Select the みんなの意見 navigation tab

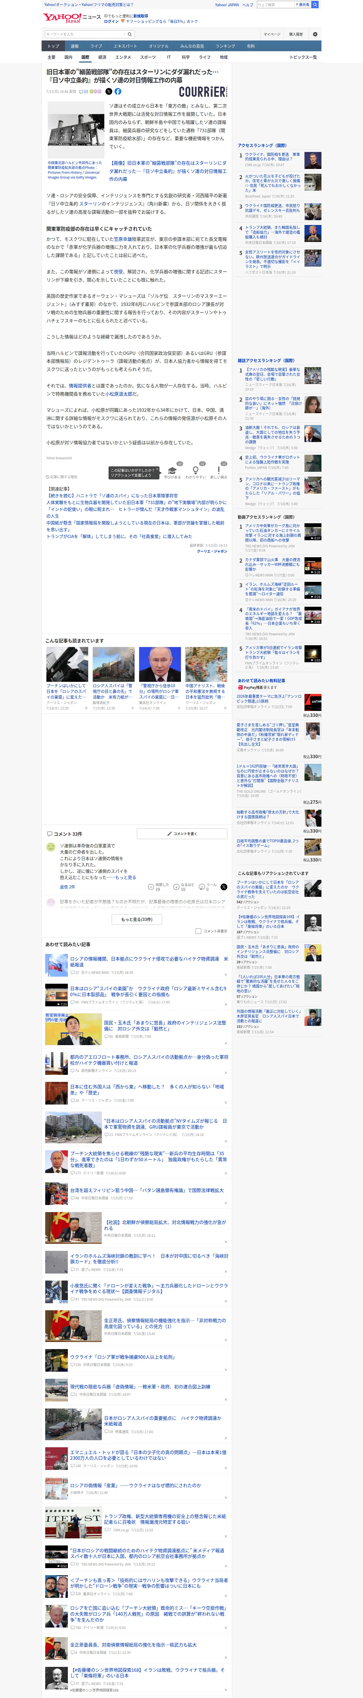click(x=192, y=46)
